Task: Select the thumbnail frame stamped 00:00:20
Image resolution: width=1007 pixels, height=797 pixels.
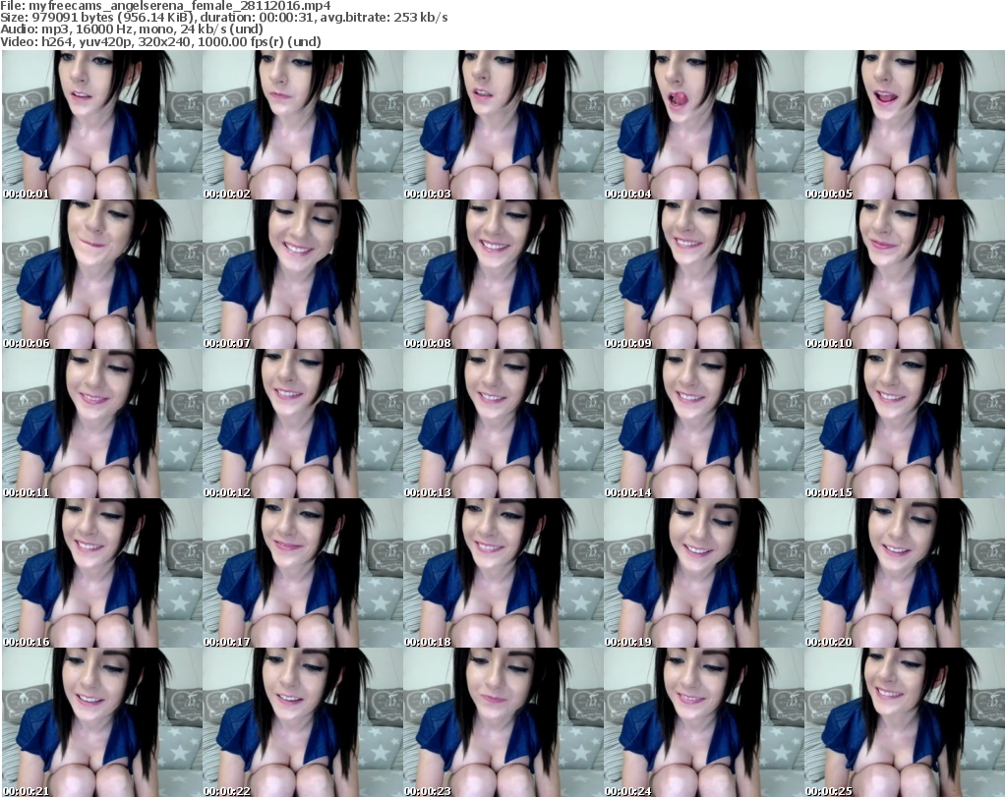Action: pyautogui.click(x=905, y=573)
